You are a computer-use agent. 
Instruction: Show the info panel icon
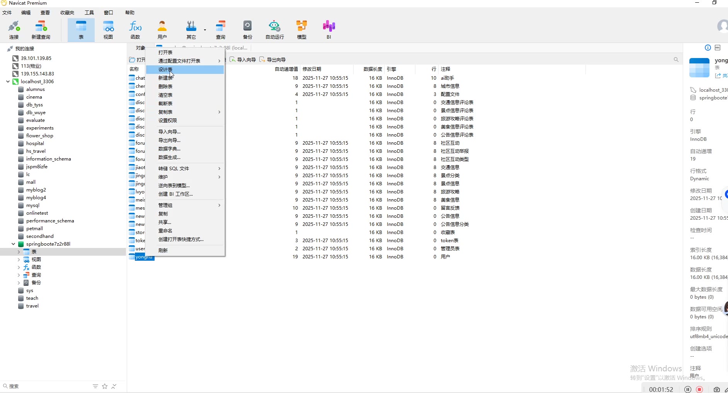(708, 48)
